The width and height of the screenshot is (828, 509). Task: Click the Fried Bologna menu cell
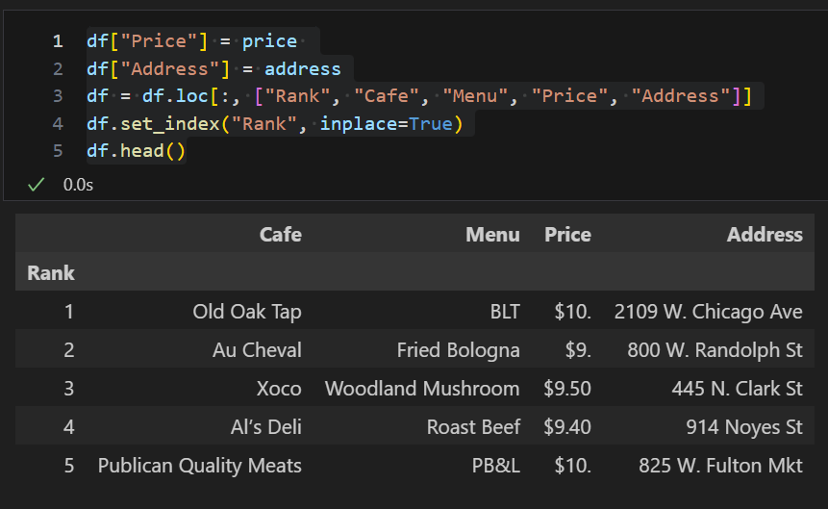[x=459, y=350]
